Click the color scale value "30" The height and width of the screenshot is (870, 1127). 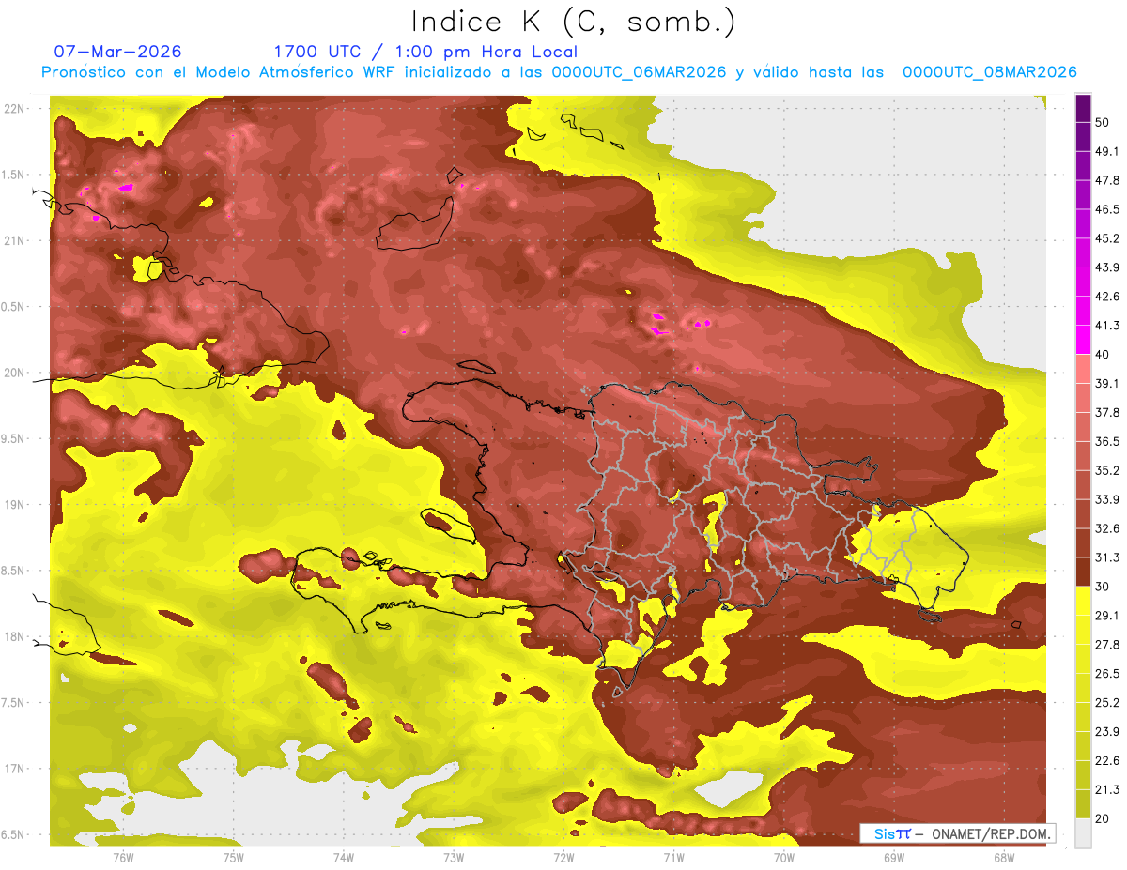pyautogui.click(x=1103, y=587)
